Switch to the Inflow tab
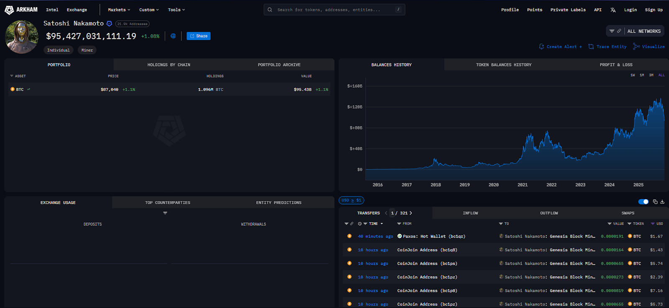This screenshot has height=308, width=669. coord(470,213)
